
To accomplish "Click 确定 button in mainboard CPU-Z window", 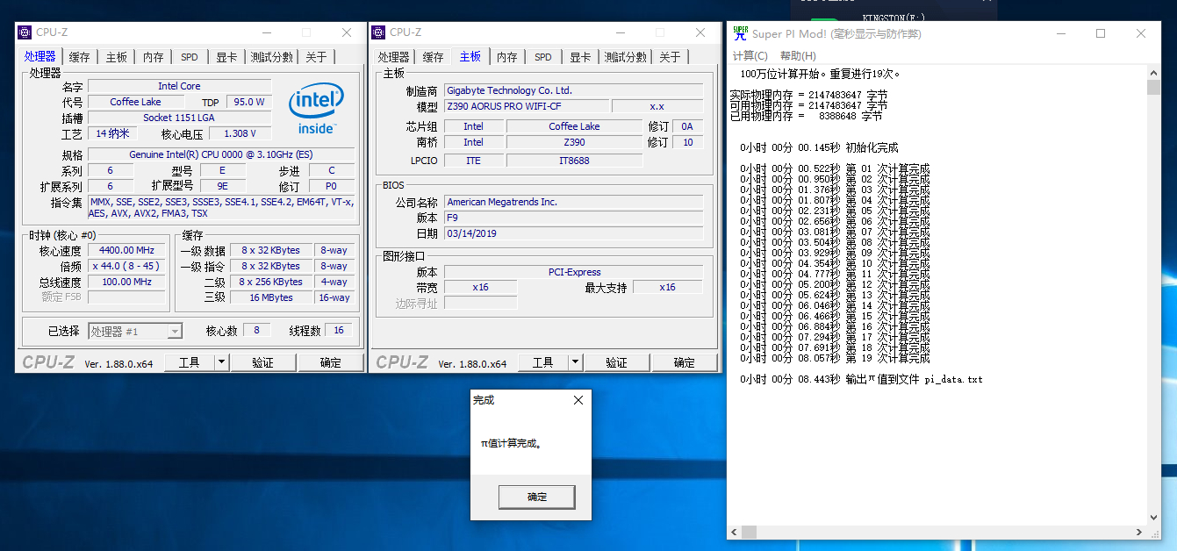I will (685, 362).
